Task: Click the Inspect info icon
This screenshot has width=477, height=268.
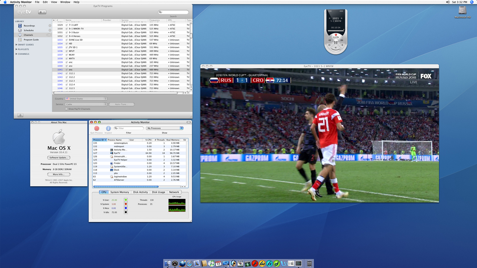Action: pyautogui.click(x=108, y=128)
